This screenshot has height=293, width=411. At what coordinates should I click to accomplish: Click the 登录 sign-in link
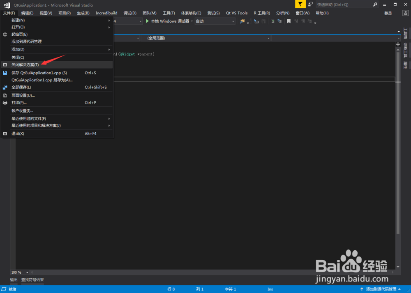(x=388, y=14)
